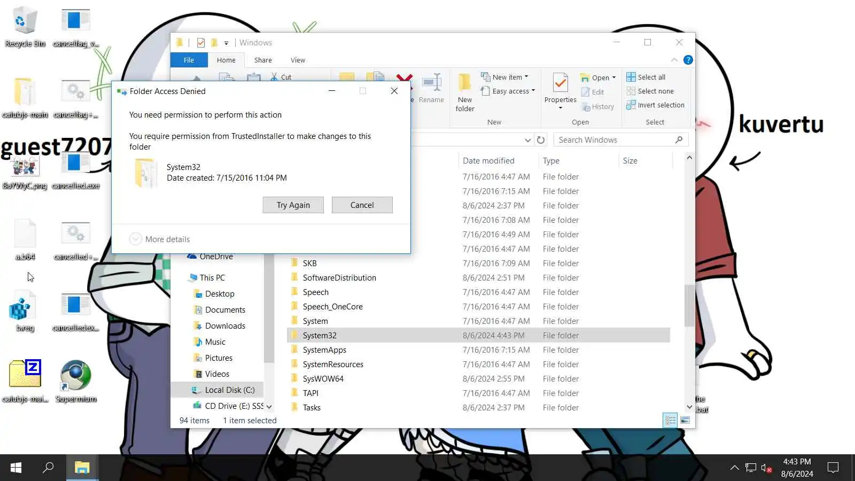The image size is (855, 481).
Task: Open the taskbar clock showing 4:43 PM
Action: coord(797,468)
